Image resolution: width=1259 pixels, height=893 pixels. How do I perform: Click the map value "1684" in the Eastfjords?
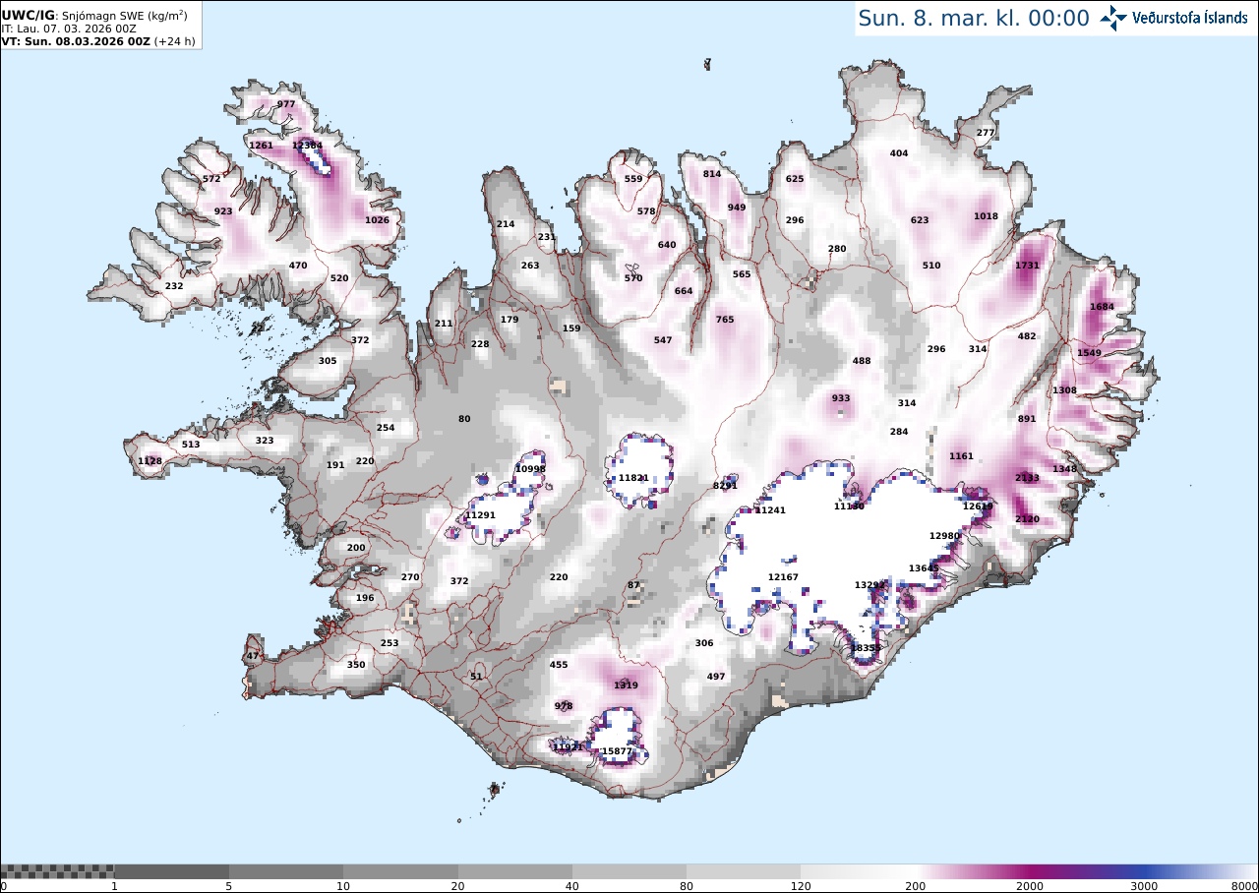coord(1102,307)
